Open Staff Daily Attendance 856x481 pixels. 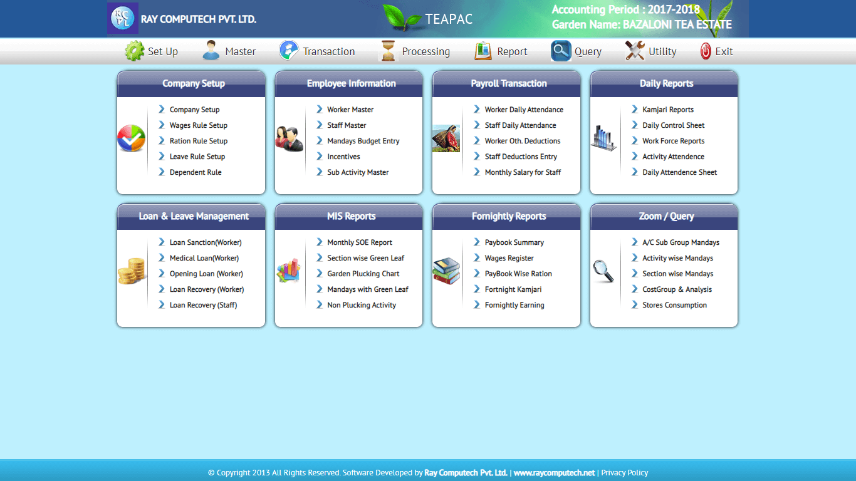[x=521, y=125]
